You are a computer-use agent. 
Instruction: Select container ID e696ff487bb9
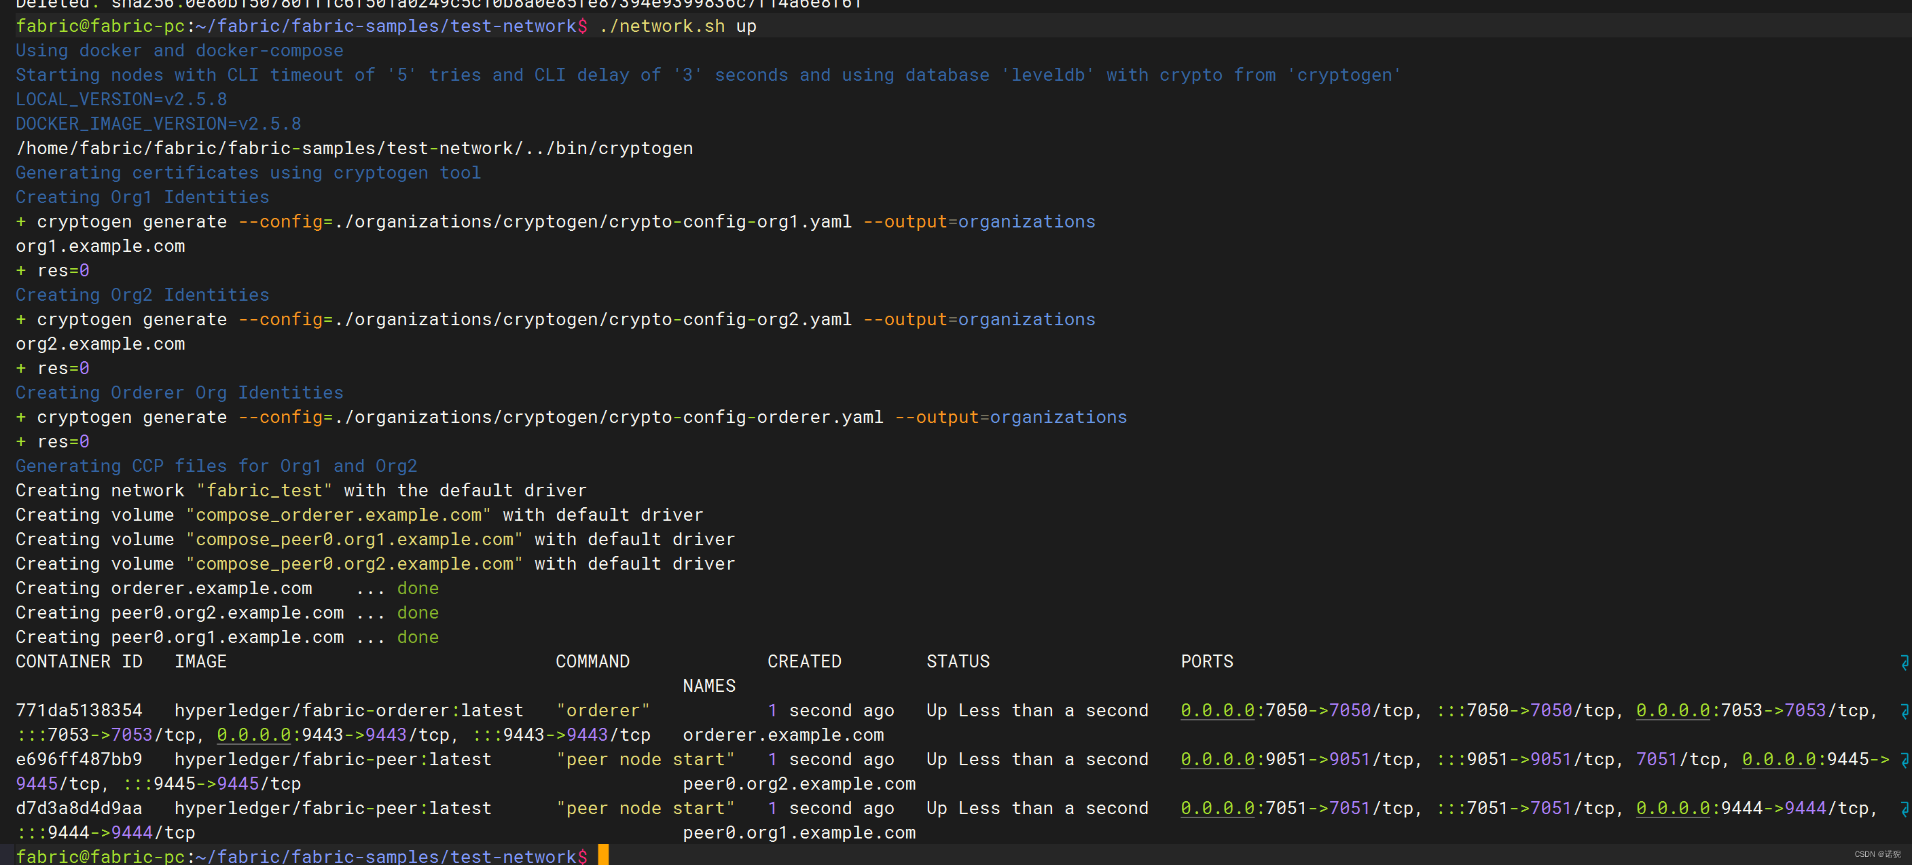coord(79,760)
